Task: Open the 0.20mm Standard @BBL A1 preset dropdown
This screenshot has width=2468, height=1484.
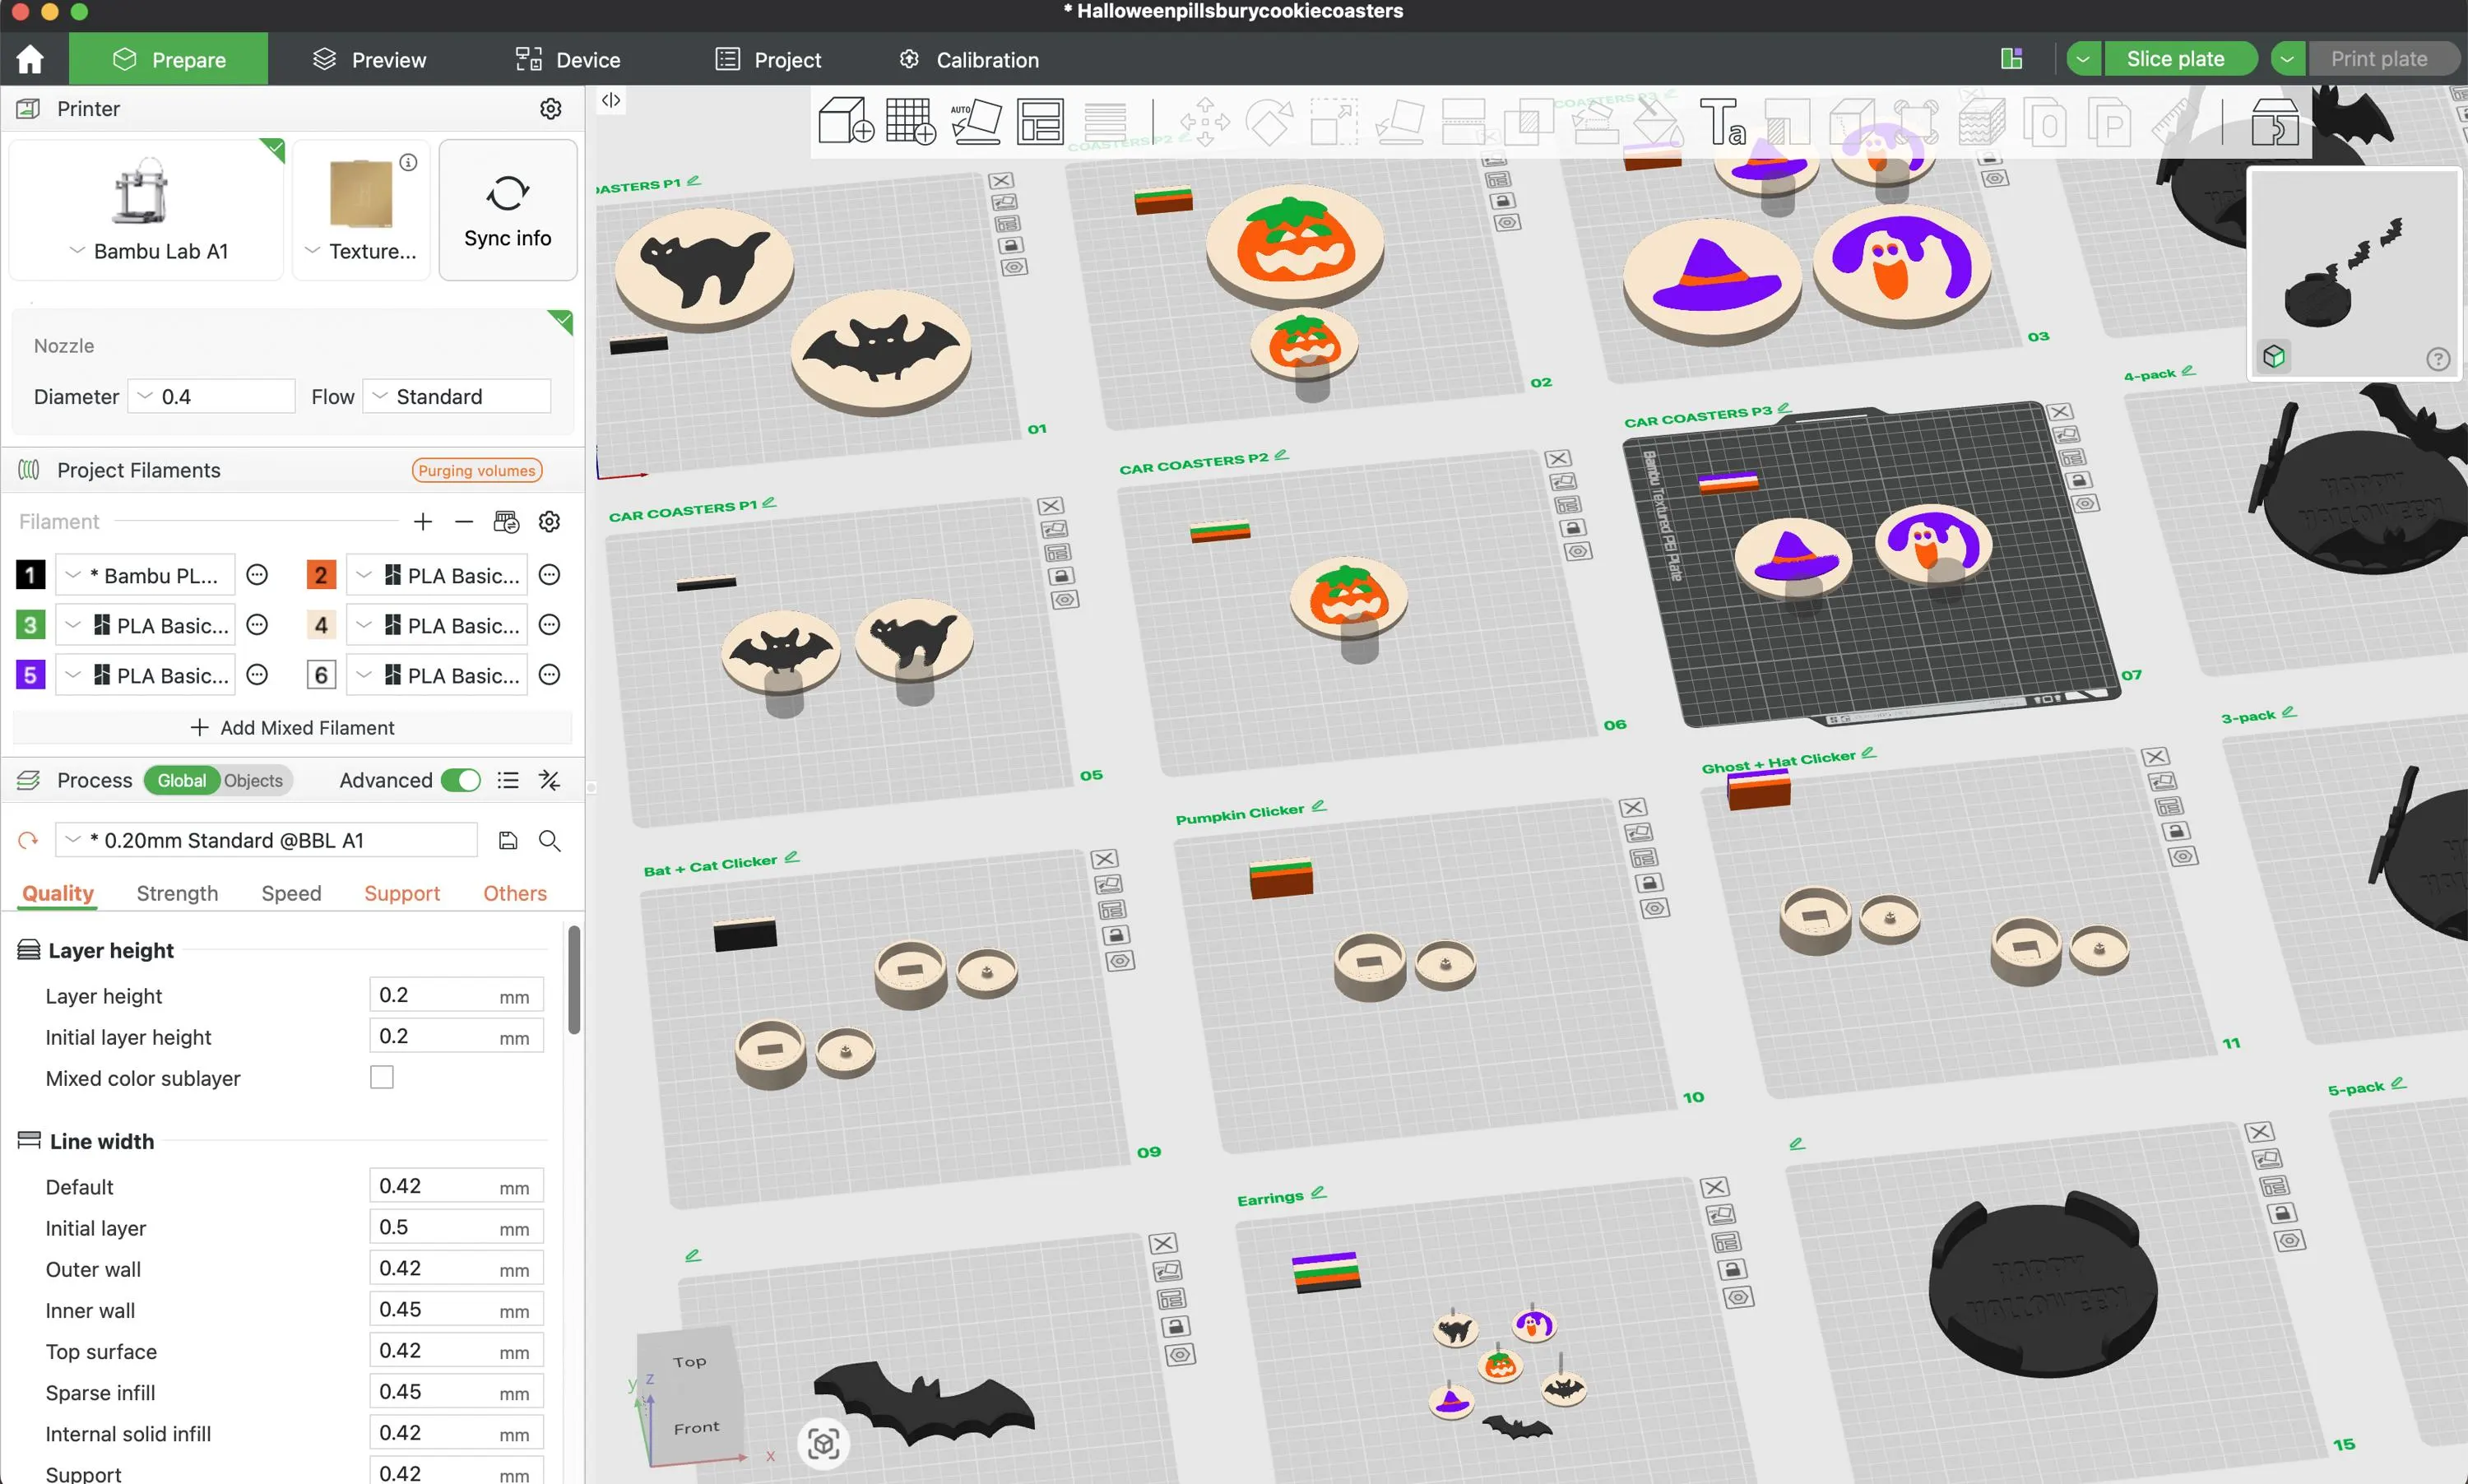Action: coord(266,840)
